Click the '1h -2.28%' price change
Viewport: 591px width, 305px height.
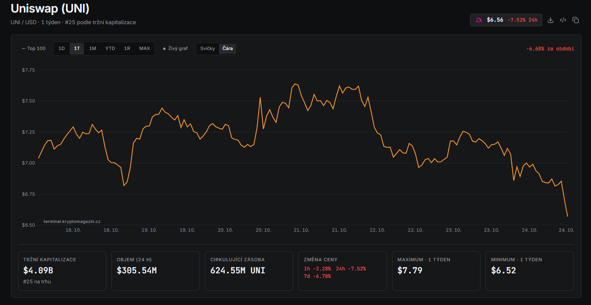coord(318,269)
